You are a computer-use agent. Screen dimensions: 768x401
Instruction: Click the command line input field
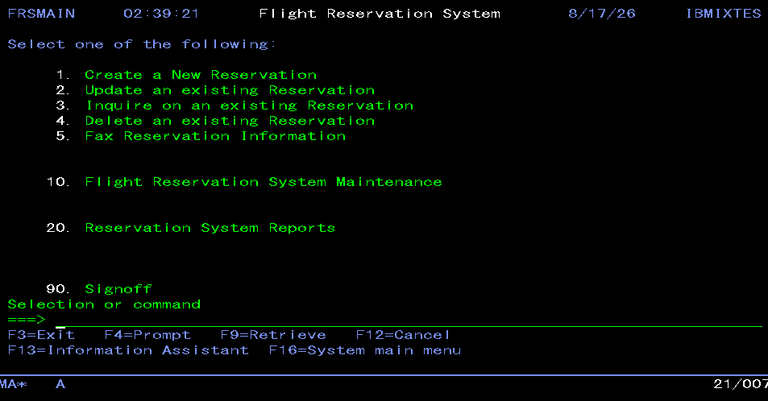(x=409, y=320)
